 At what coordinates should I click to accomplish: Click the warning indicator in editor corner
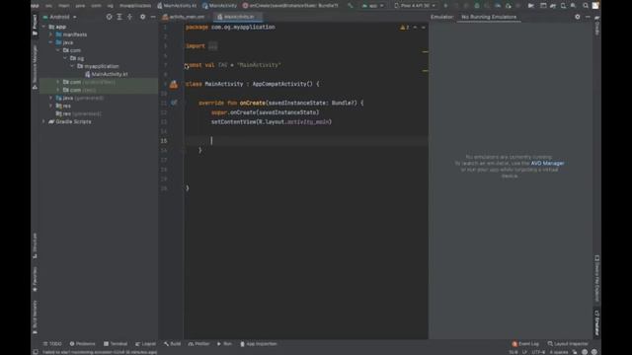pyautogui.click(x=404, y=28)
